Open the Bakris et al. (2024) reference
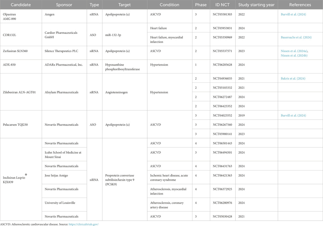This screenshot has width=323, height=226. point(293,79)
